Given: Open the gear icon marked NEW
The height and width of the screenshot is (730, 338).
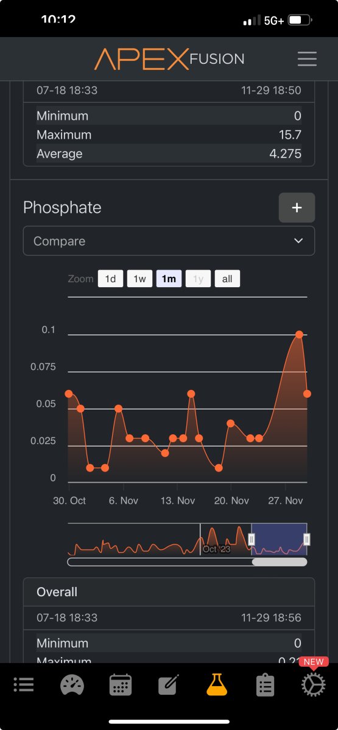Looking at the screenshot, I should (x=313, y=684).
